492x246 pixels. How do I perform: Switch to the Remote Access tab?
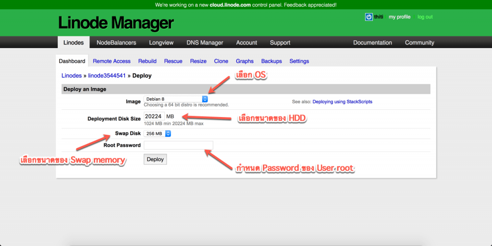pos(111,61)
